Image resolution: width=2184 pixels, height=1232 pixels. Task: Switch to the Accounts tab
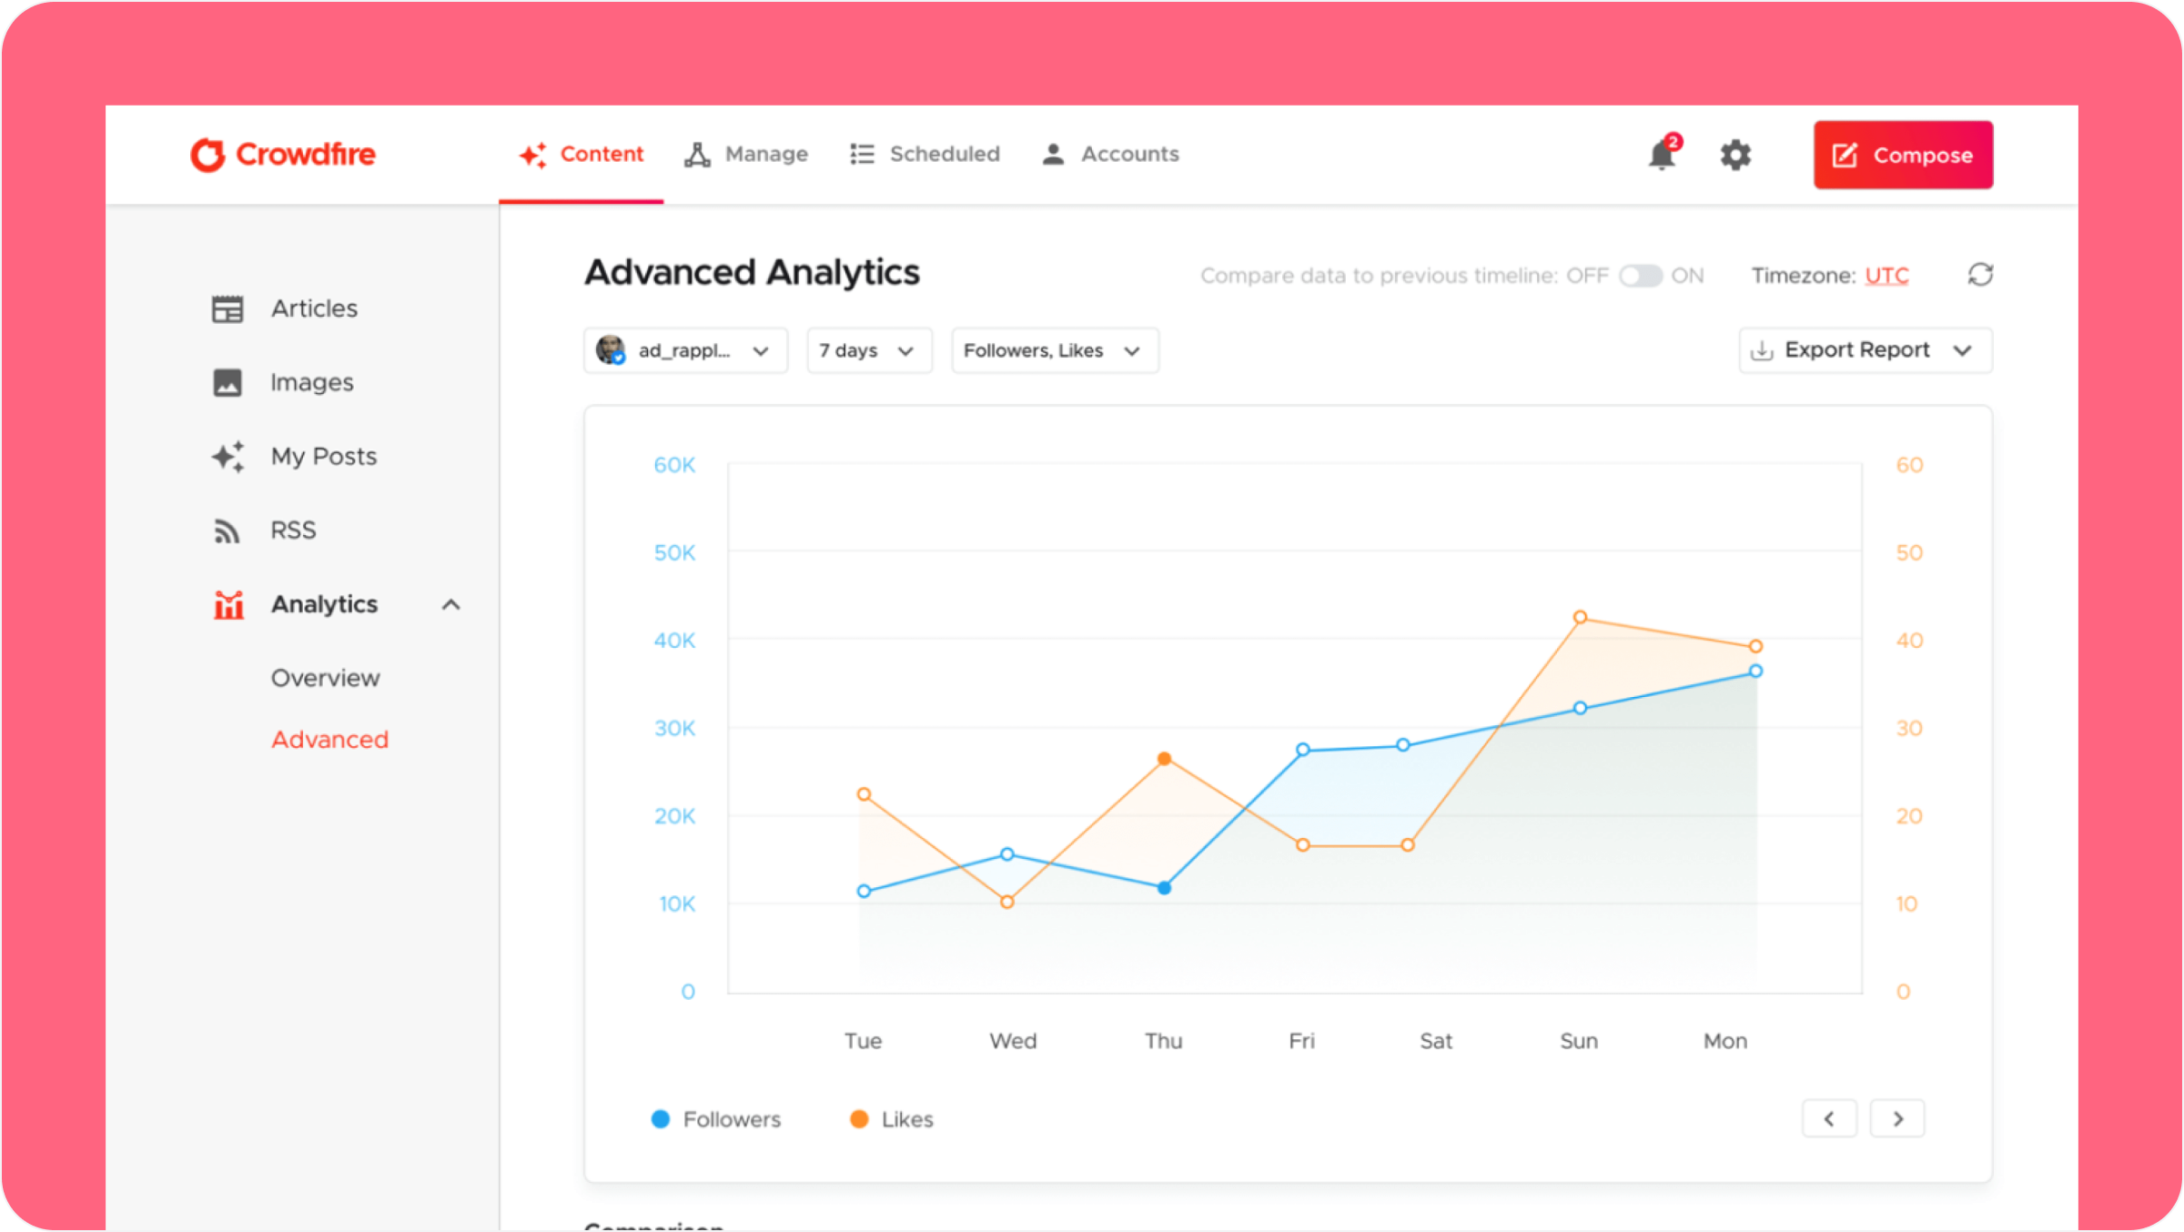click(1110, 154)
